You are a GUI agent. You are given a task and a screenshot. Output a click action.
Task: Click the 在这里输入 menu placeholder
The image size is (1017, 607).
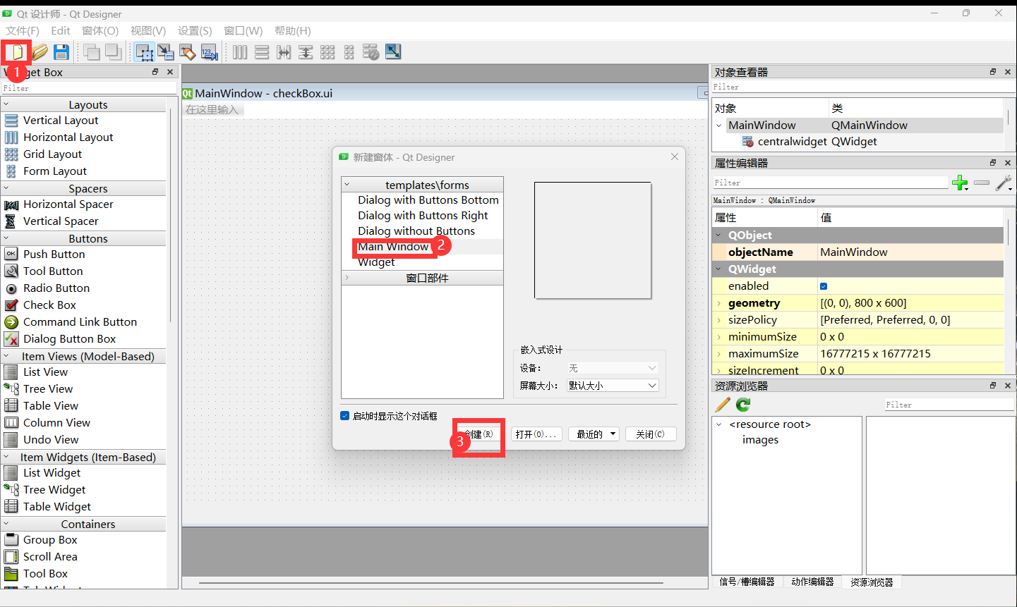point(212,110)
